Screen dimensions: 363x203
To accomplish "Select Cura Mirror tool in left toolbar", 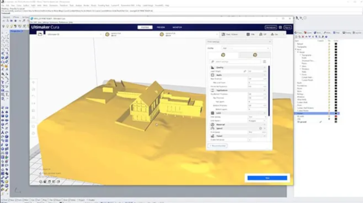I will (33, 104).
